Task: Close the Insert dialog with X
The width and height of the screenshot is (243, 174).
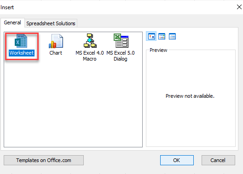Action: (239, 7)
